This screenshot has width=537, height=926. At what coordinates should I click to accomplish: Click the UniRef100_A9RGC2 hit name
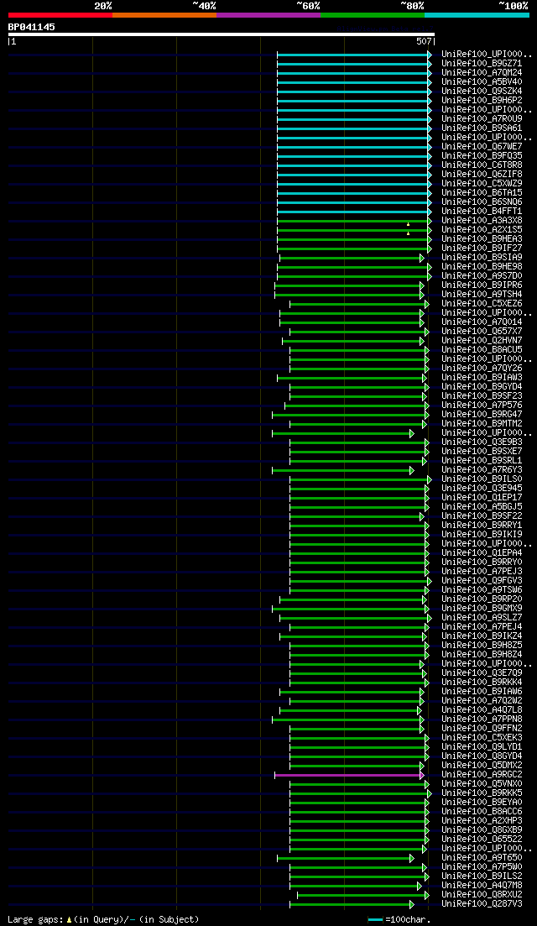(482, 774)
